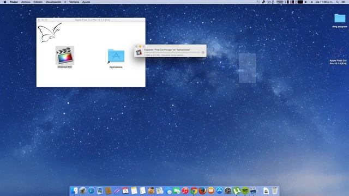Open System Preferences from the Dock
This screenshot has height=196, width=349.
click(228, 191)
